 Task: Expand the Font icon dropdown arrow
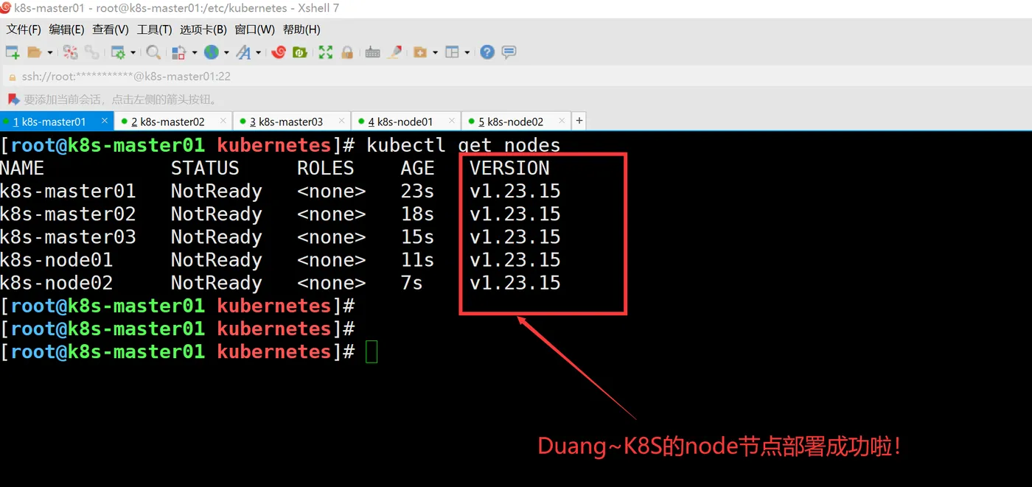click(x=259, y=52)
